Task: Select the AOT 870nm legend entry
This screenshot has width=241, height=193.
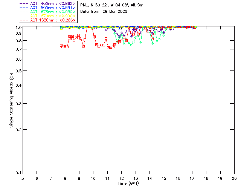Action: (47, 16)
